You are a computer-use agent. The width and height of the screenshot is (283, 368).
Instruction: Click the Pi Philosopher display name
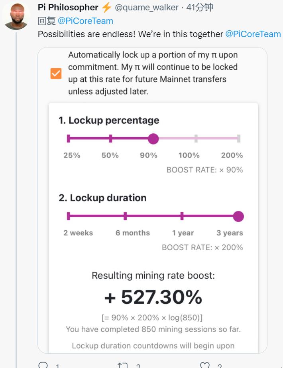tap(68, 8)
